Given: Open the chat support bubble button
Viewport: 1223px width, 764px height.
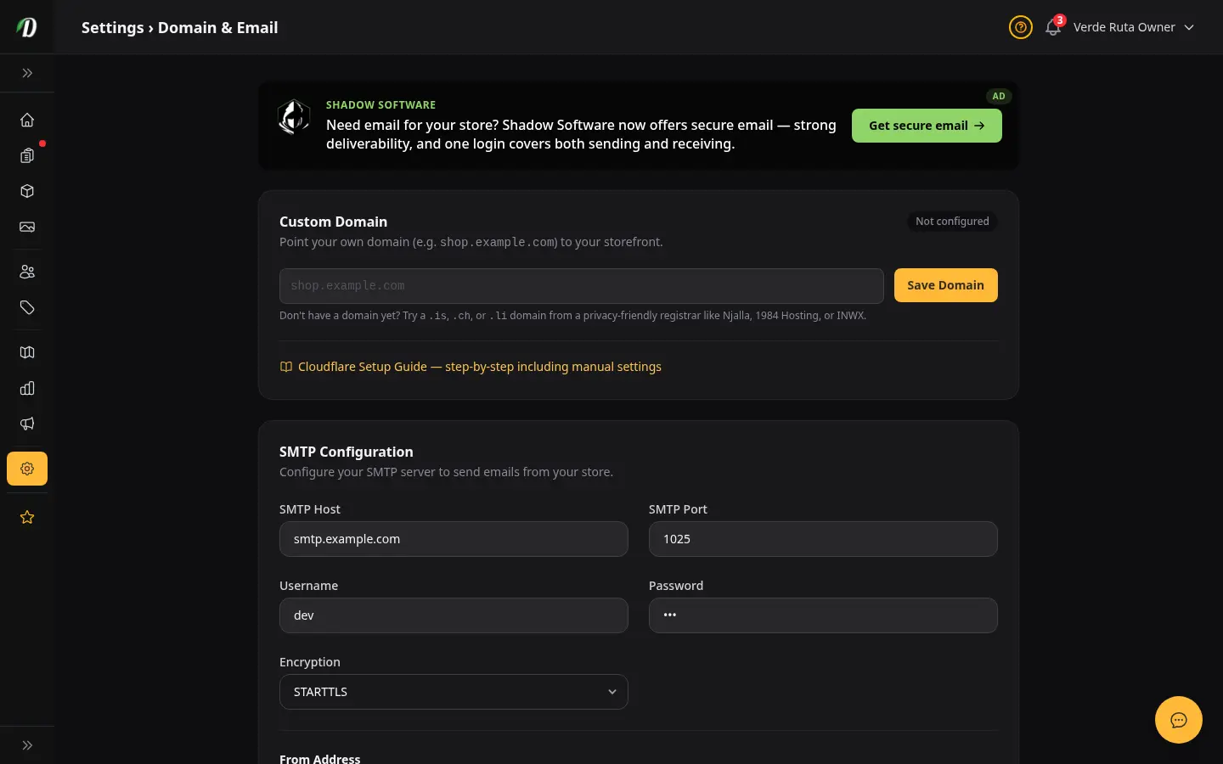Looking at the screenshot, I should [1179, 720].
